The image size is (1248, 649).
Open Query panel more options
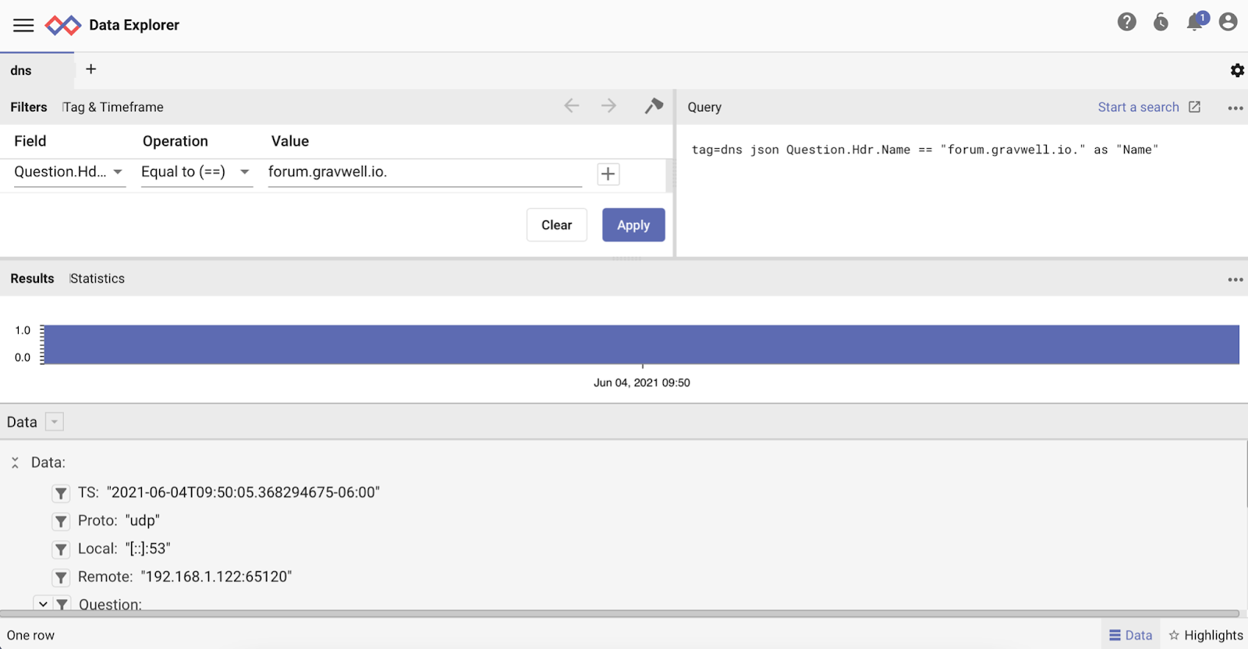[1236, 108]
